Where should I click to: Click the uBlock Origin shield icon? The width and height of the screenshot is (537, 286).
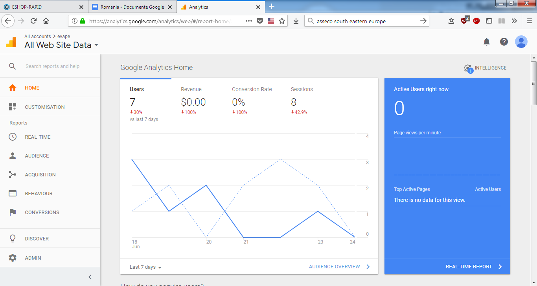click(x=464, y=21)
